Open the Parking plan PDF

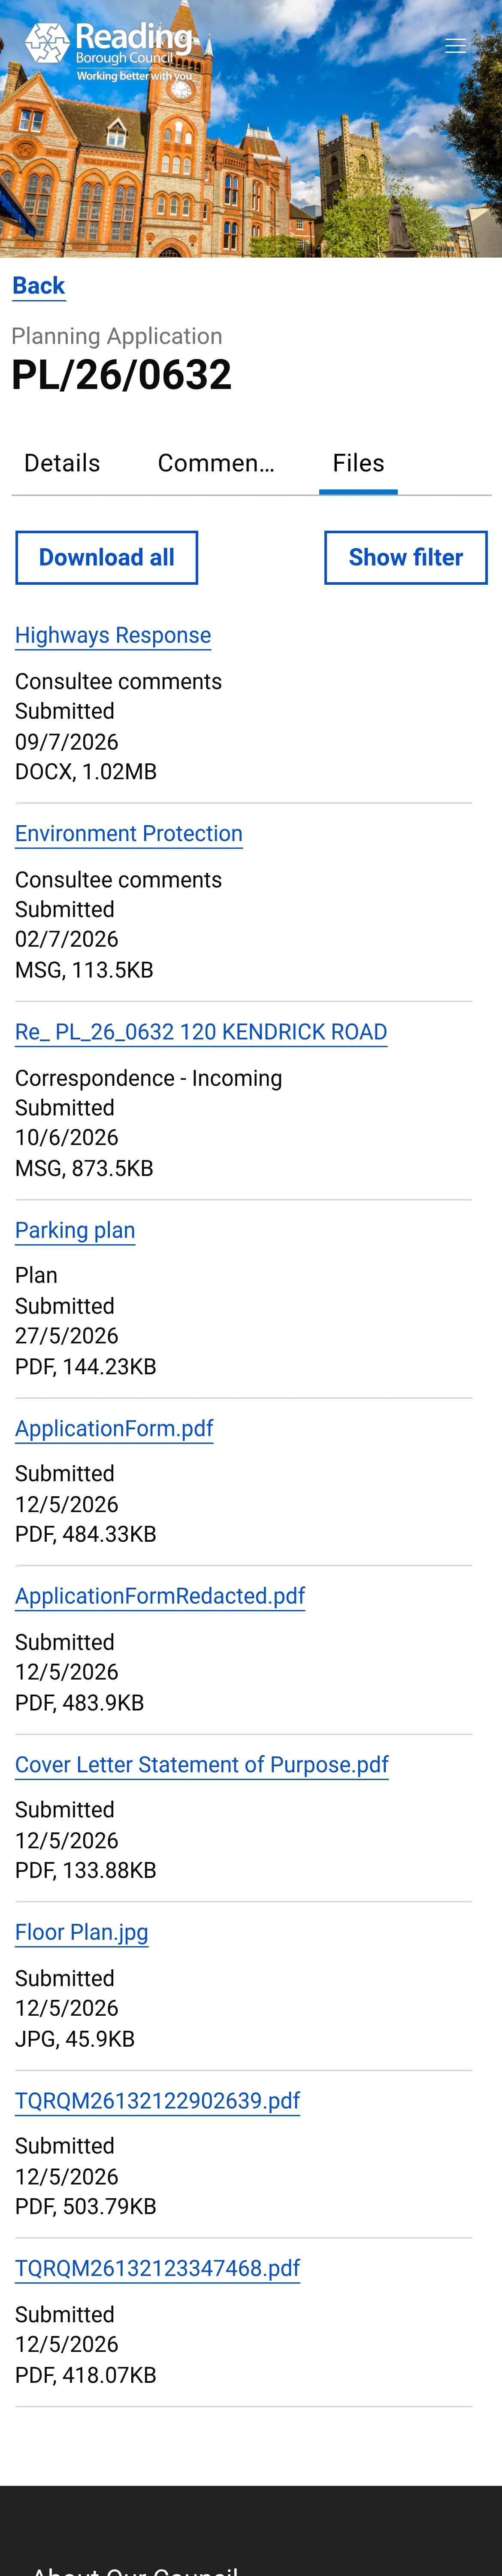click(75, 1230)
